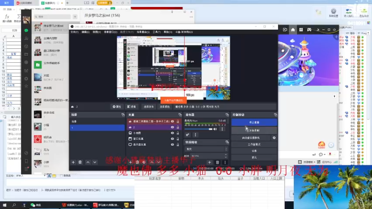
Task: Open WeChat chats tab icon
Action: point(26,30)
